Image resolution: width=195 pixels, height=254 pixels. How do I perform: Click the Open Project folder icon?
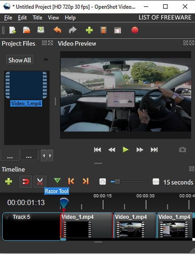[x=27, y=30]
